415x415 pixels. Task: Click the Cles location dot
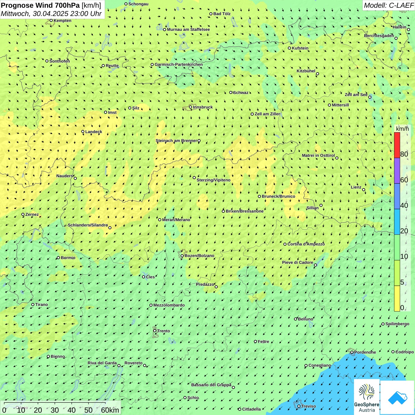pos(144,277)
